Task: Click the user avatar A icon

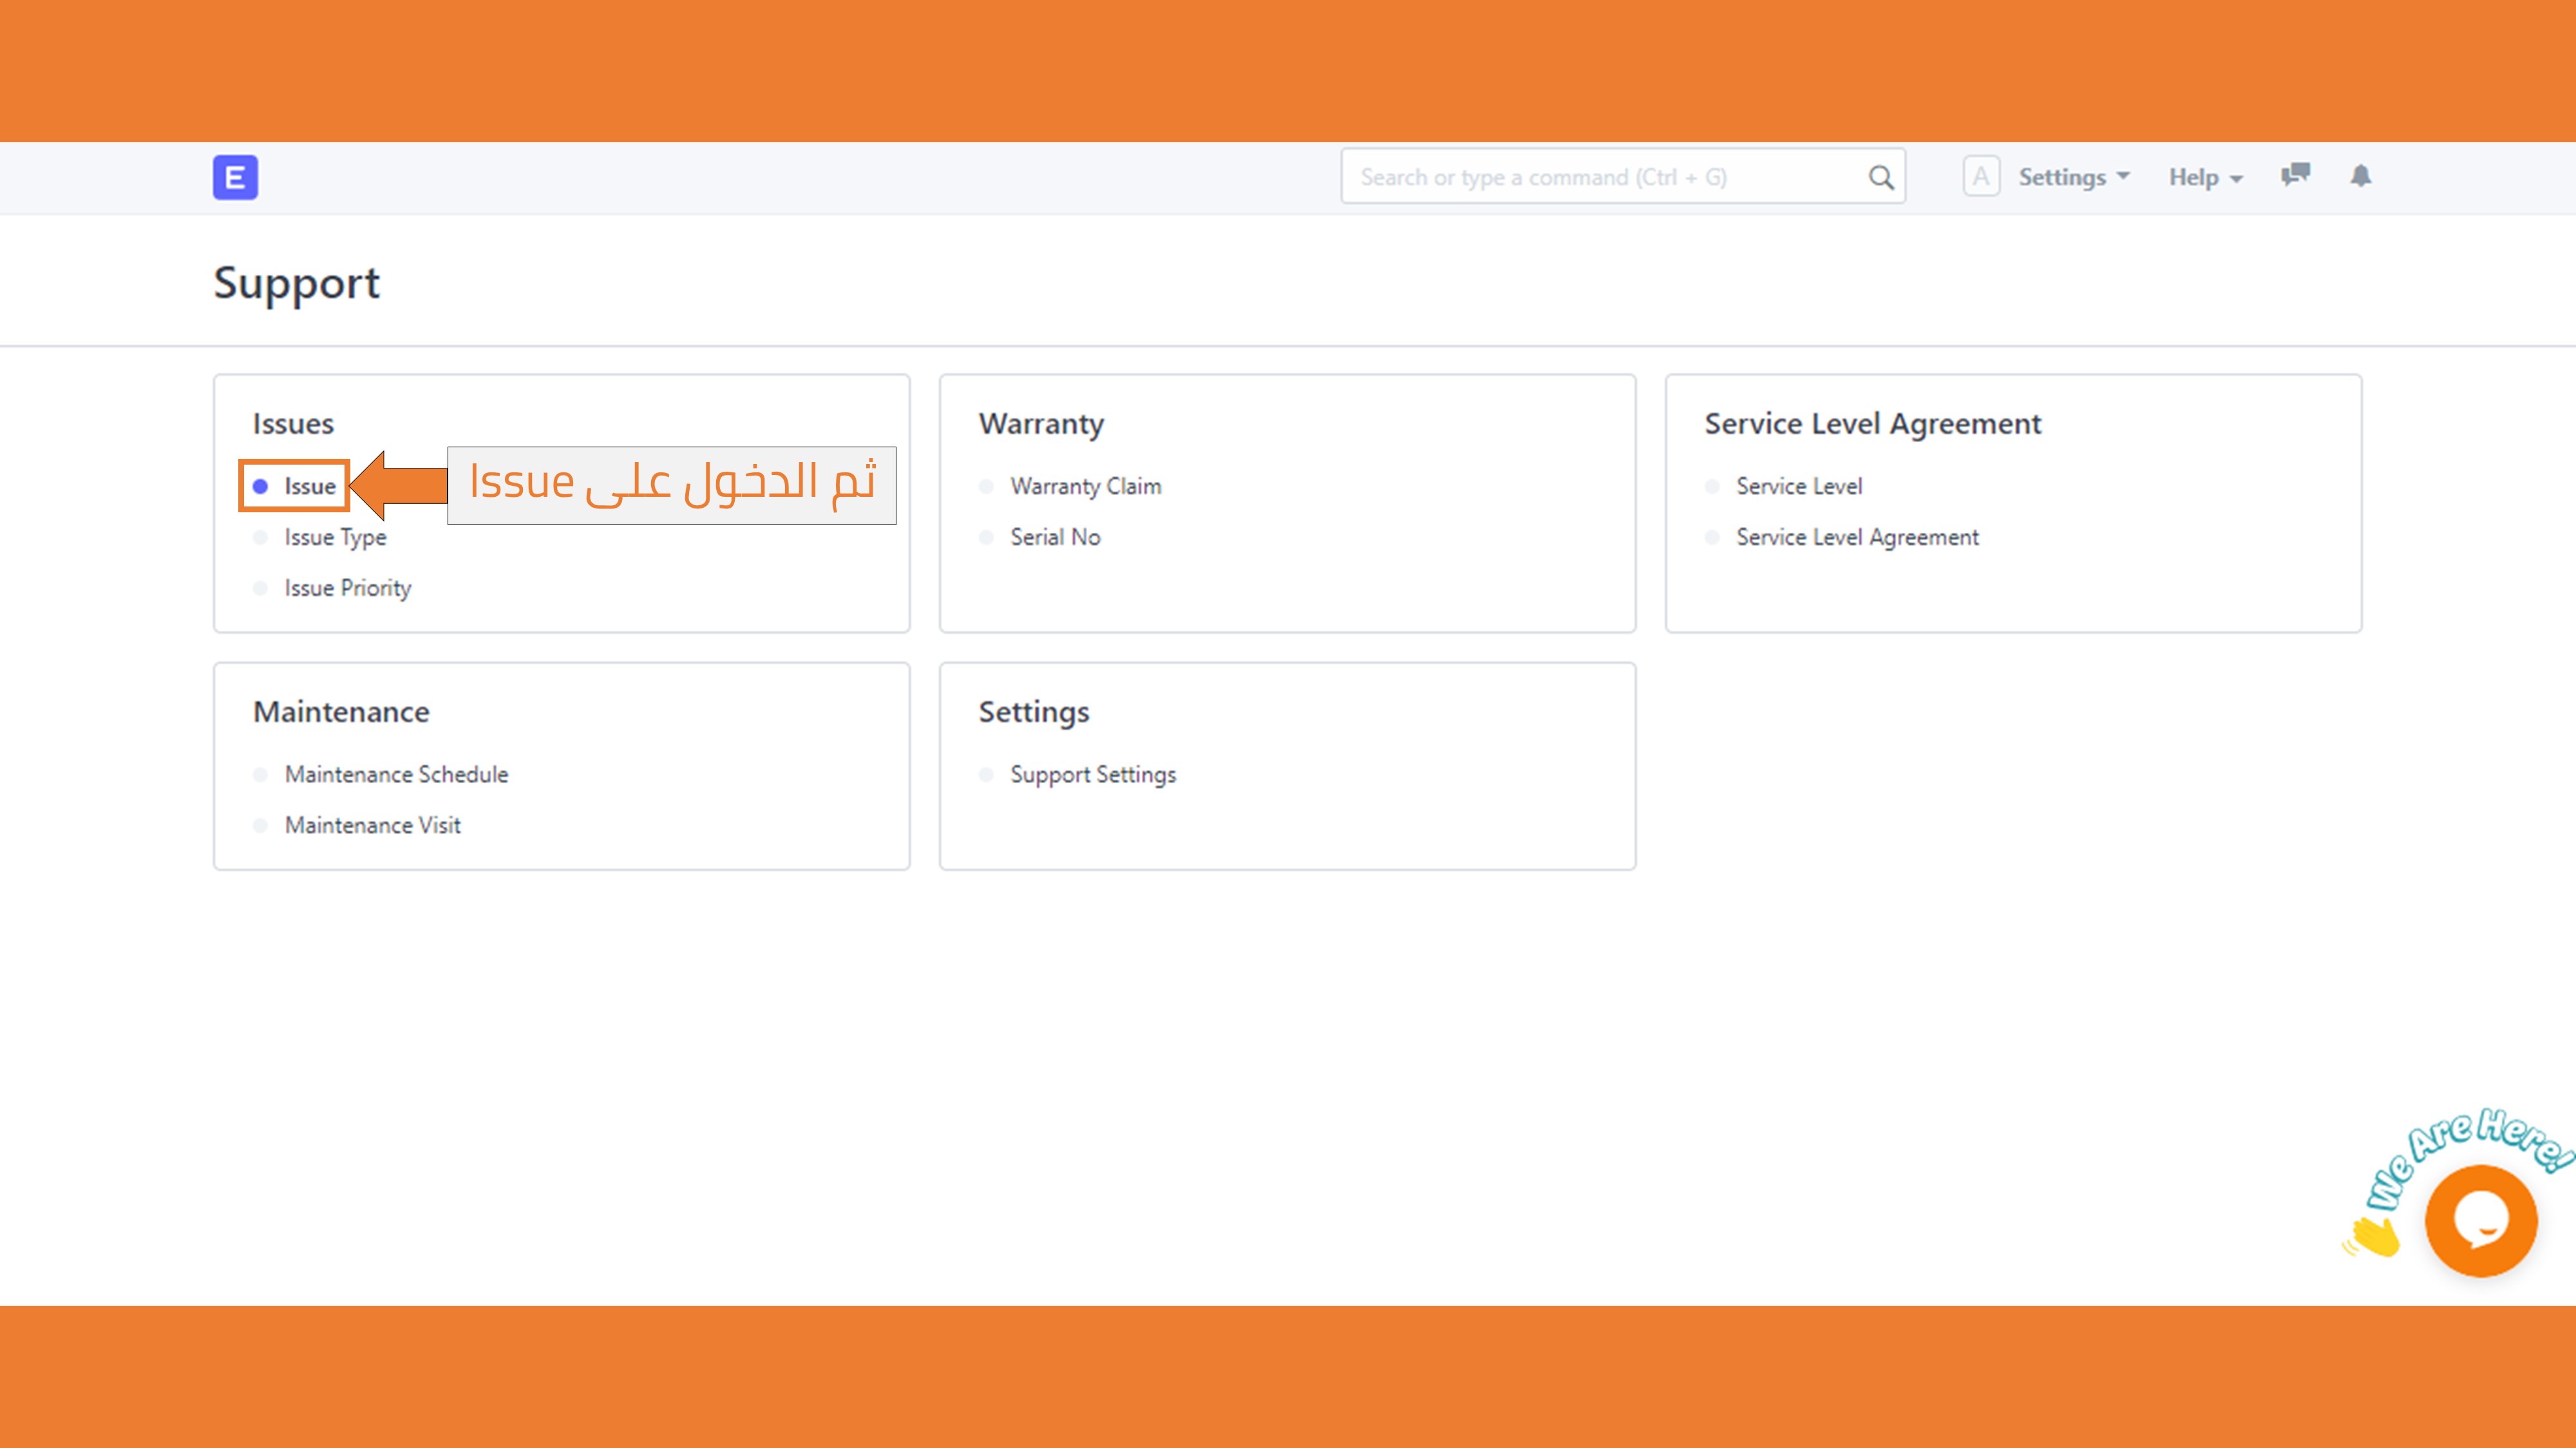Action: click(x=1981, y=176)
